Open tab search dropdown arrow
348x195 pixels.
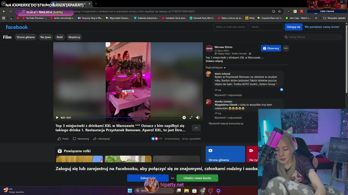click(x=4, y=4)
